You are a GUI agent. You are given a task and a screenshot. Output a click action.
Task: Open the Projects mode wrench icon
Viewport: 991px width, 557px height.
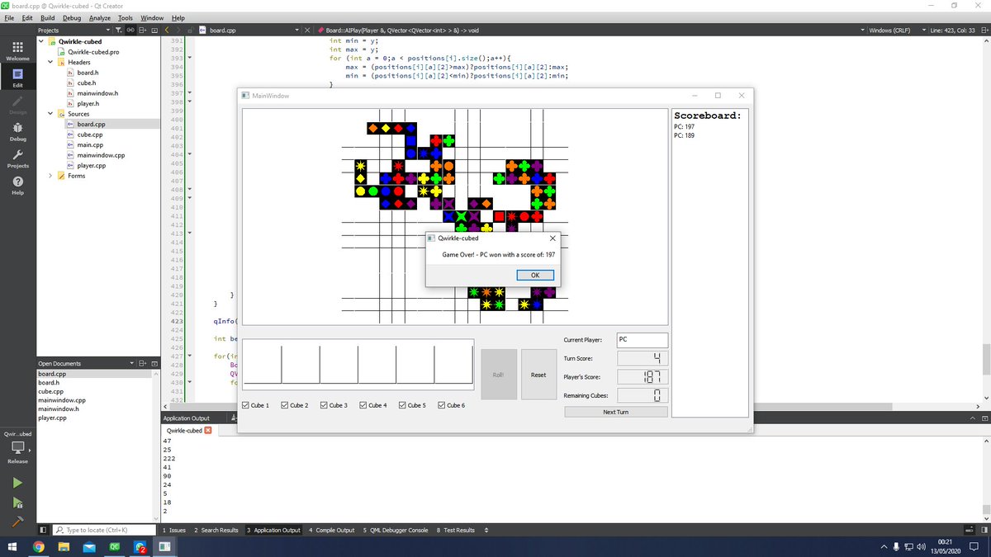[x=17, y=158]
